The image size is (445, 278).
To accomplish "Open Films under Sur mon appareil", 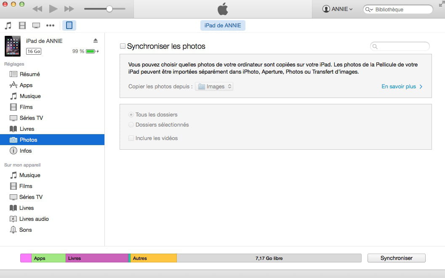I will (52, 186).
